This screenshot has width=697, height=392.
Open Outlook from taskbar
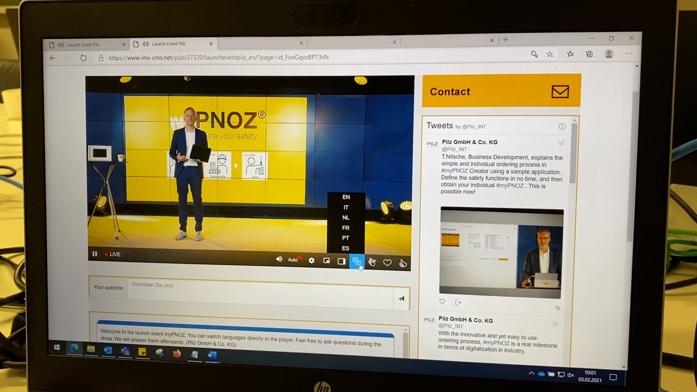[108, 350]
